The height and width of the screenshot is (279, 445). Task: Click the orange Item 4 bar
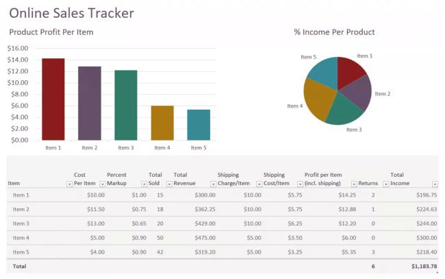point(162,123)
